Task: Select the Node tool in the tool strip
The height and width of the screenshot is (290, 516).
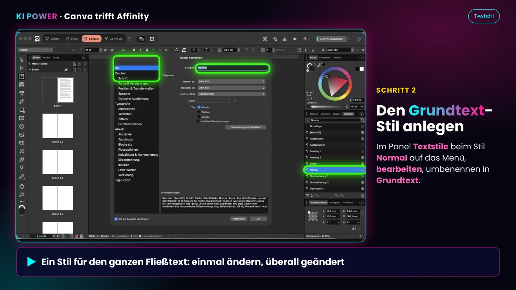Action: point(21,68)
